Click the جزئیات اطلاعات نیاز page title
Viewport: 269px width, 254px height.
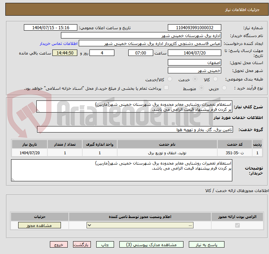click(x=242, y=10)
